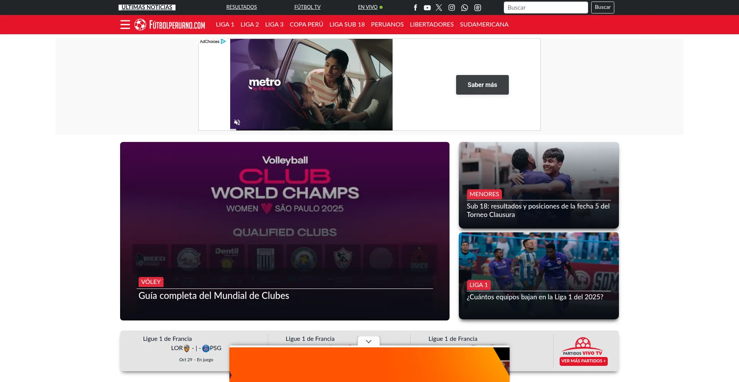Open the Facebook social icon
This screenshot has height=382, width=739.
(415, 8)
